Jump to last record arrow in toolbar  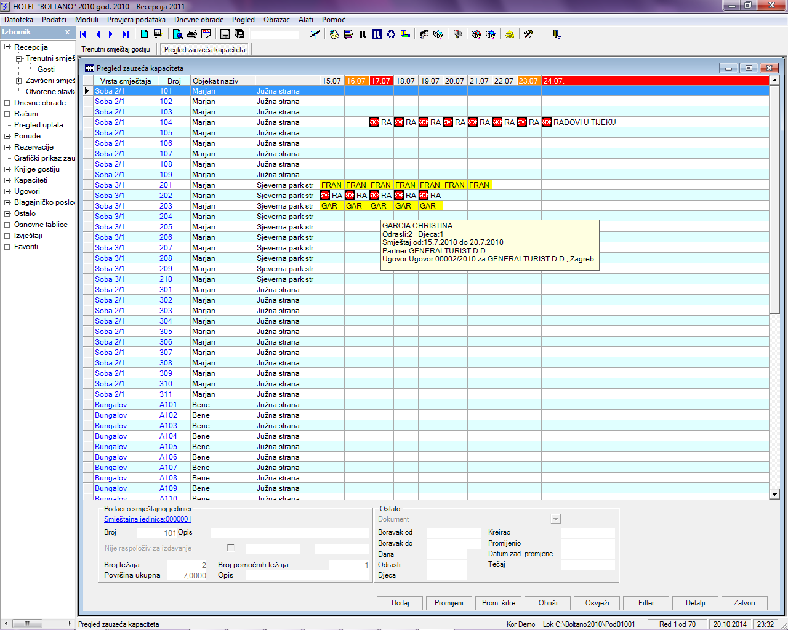click(126, 34)
